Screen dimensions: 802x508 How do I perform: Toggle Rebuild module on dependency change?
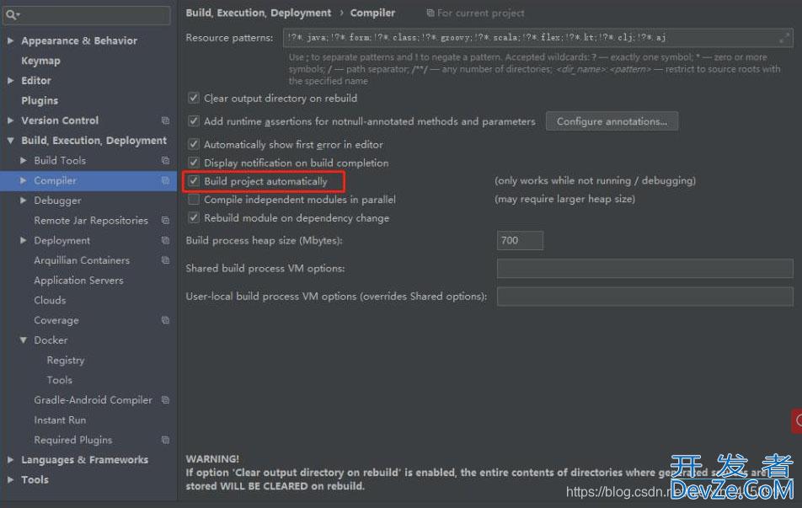point(194,218)
